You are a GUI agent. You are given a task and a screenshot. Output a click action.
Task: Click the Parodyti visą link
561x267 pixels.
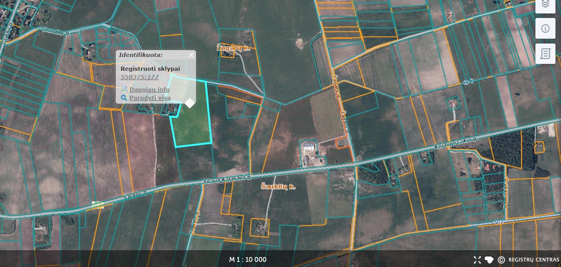pos(150,98)
